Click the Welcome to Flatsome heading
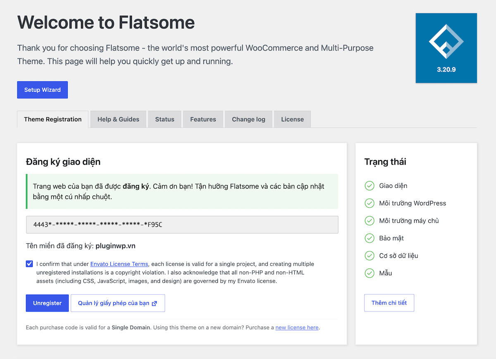This screenshot has width=496, height=359. point(106,22)
